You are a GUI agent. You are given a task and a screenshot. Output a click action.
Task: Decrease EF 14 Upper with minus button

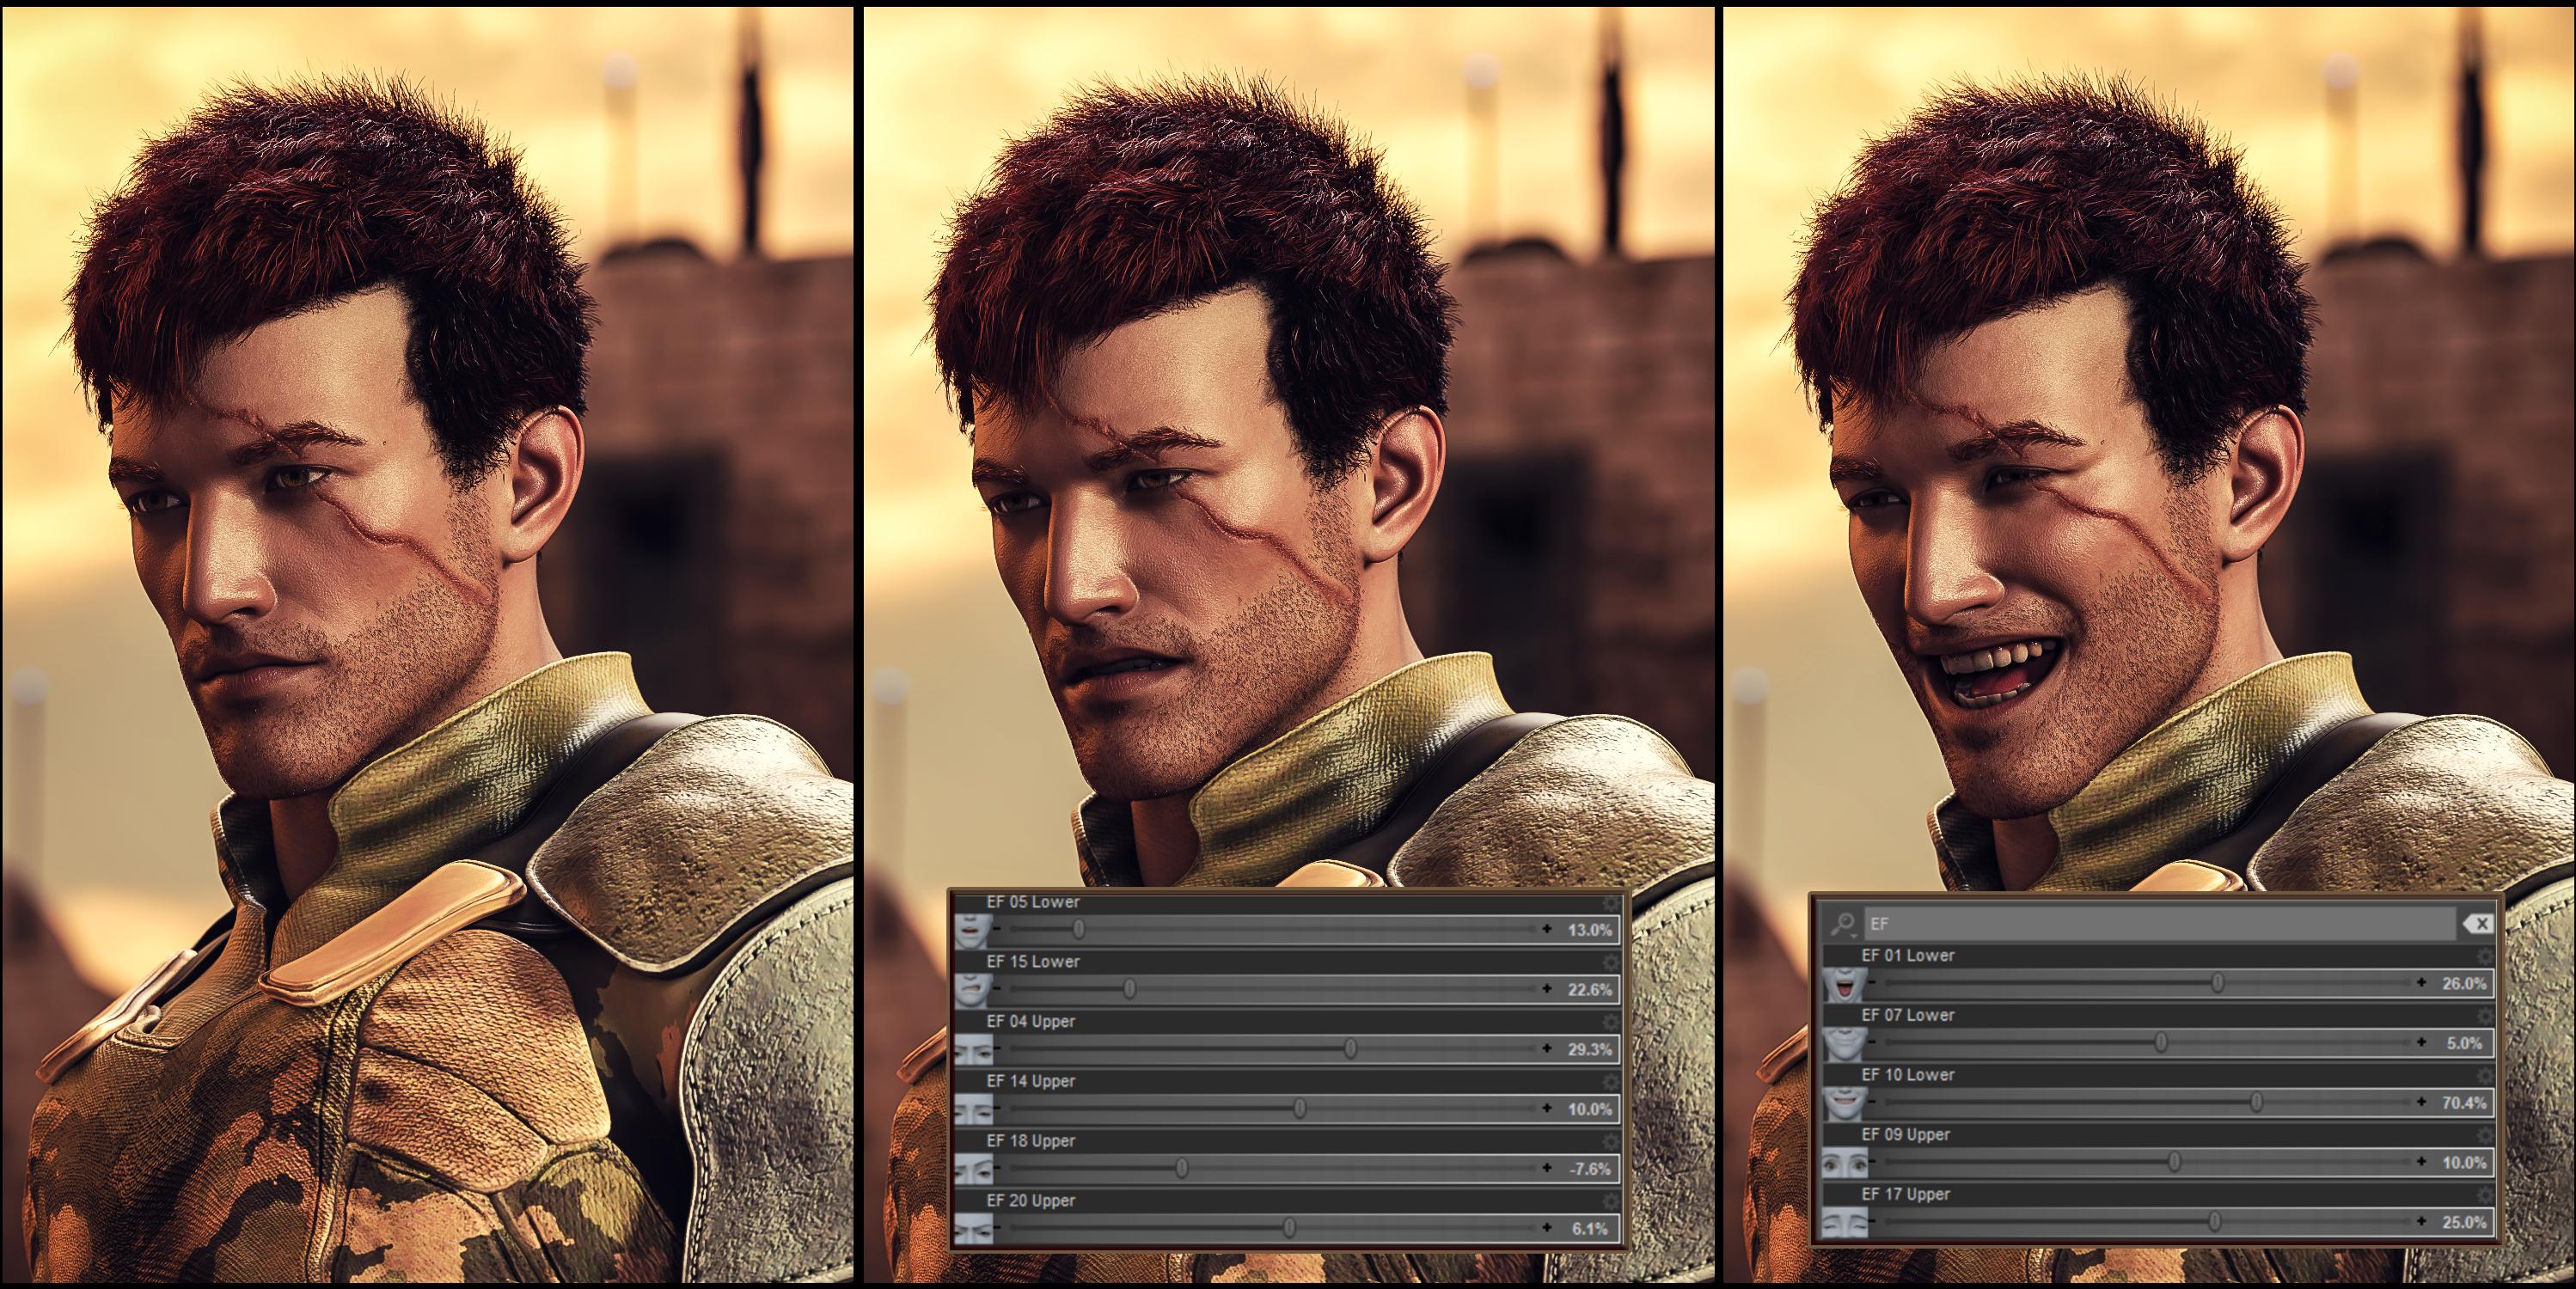997,1109
